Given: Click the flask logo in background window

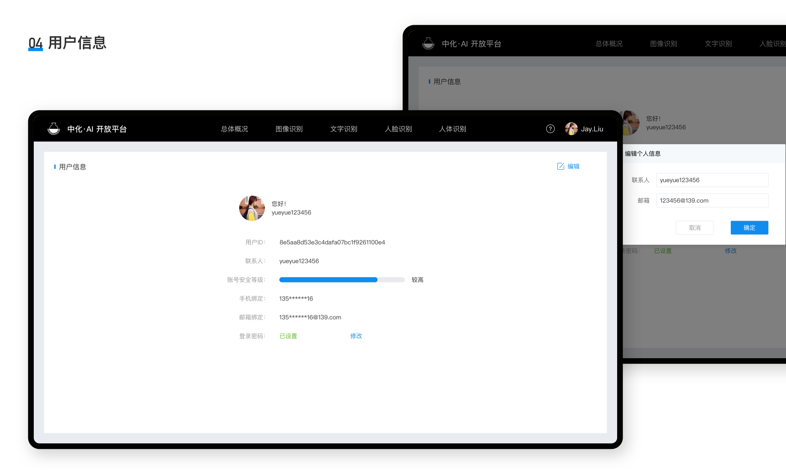Looking at the screenshot, I should point(428,44).
